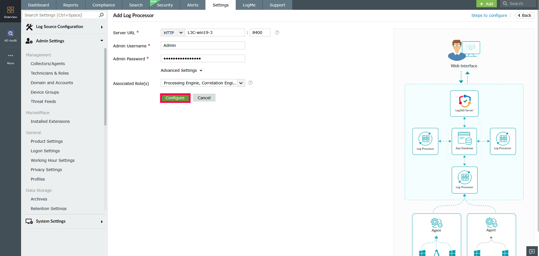Screen dimensions: 539x256
Task: Click the System Settings monitor icon
Action: (x=29, y=221)
